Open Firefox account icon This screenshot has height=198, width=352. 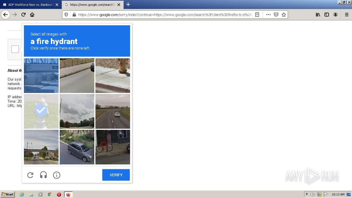click(335, 15)
